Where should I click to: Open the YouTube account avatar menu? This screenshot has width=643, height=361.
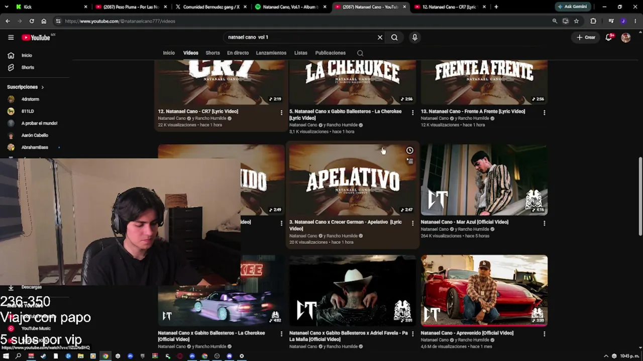625,37
